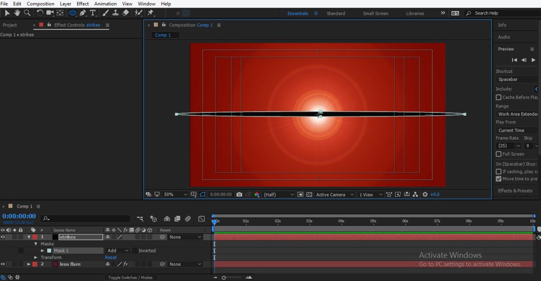
Task: Enable frame blending icon in timeline
Action: (x=177, y=219)
